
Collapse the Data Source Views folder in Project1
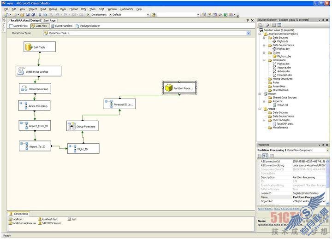pyautogui.click(x=264, y=45)
